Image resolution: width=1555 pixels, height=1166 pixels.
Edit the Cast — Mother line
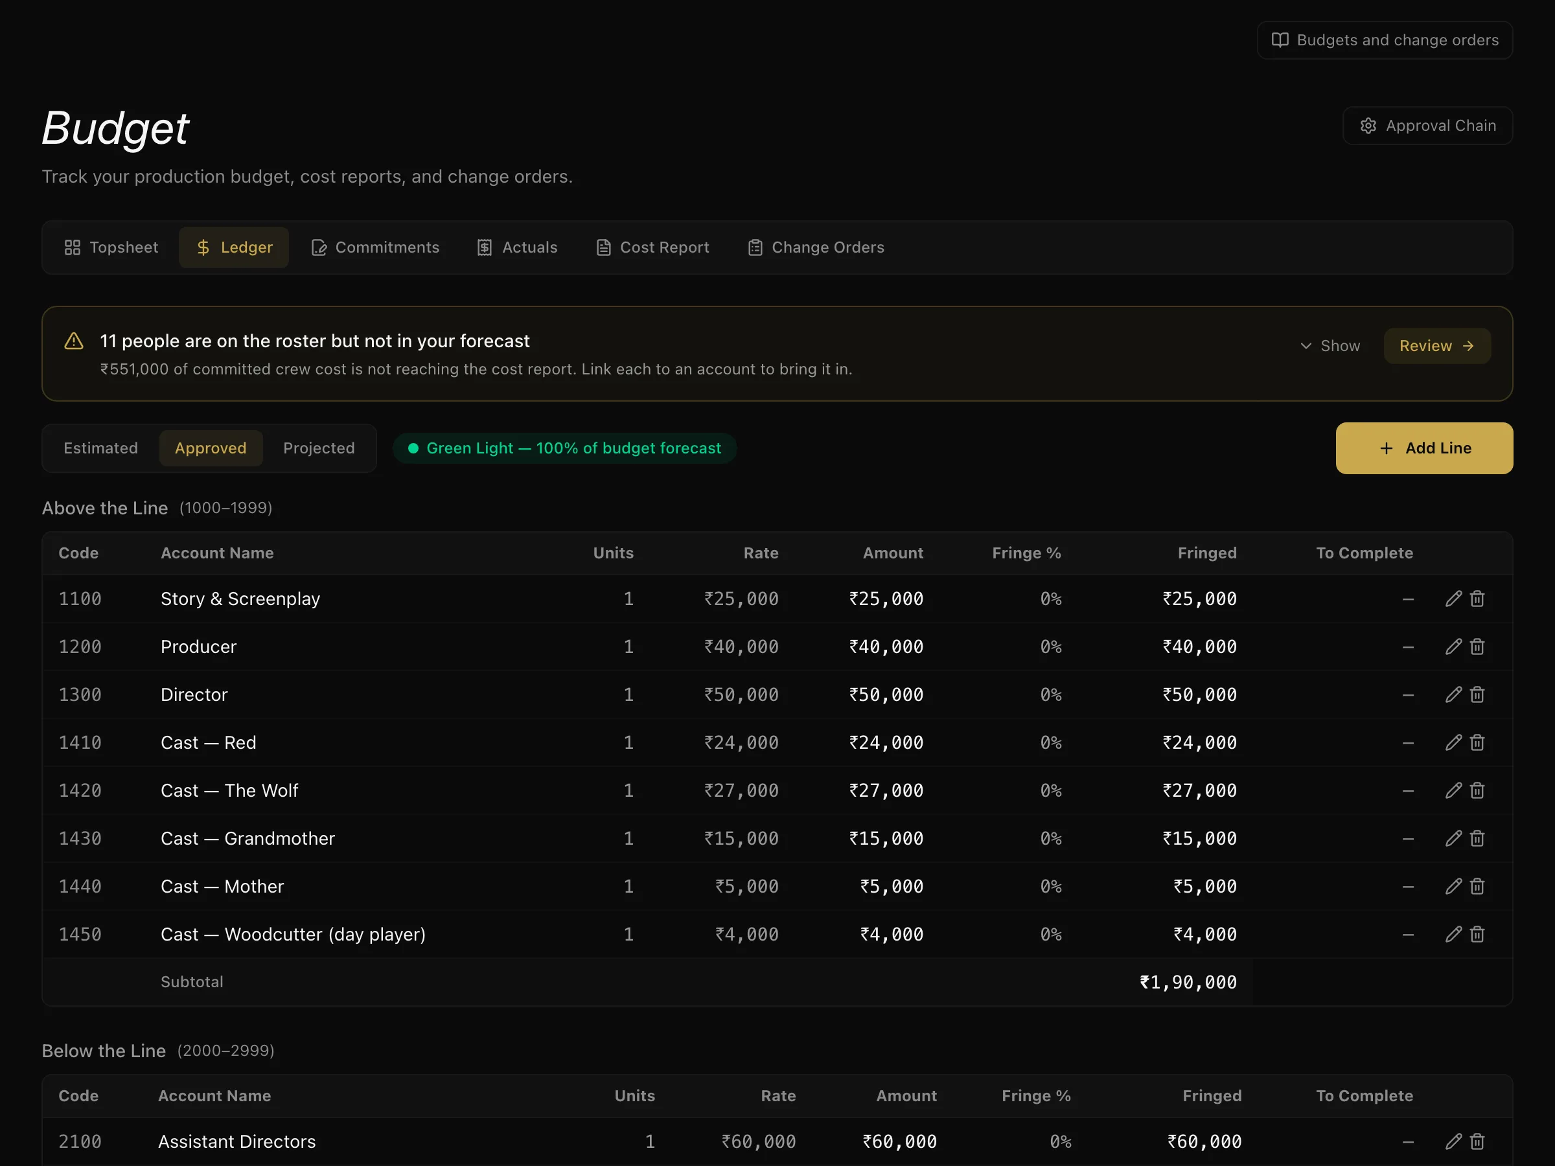1453,886
